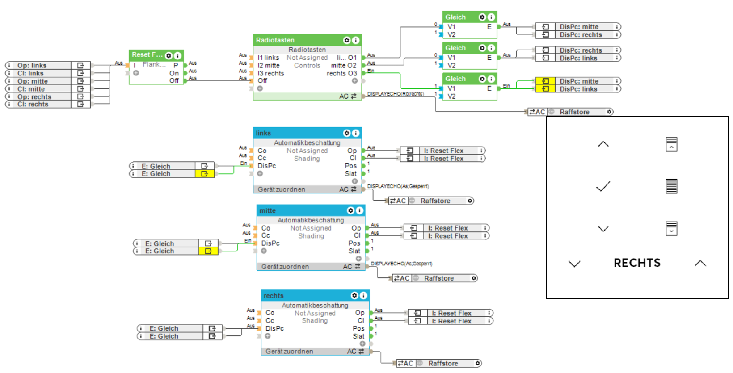
Task: Click the blind fully-up icon in preview
Action: 671,144
